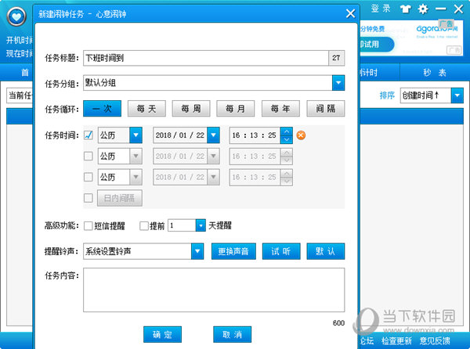Click the 试用 ad button in main window
This screenshot has width=470, height=349.
pos(376,45)
